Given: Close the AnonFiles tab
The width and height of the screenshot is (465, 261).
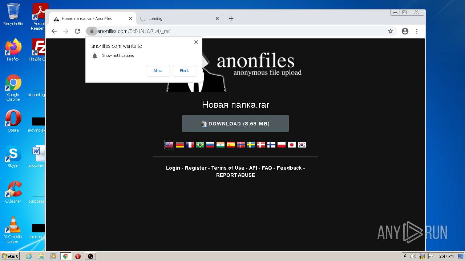Looking at the screenshot, I should coord(130,18).
